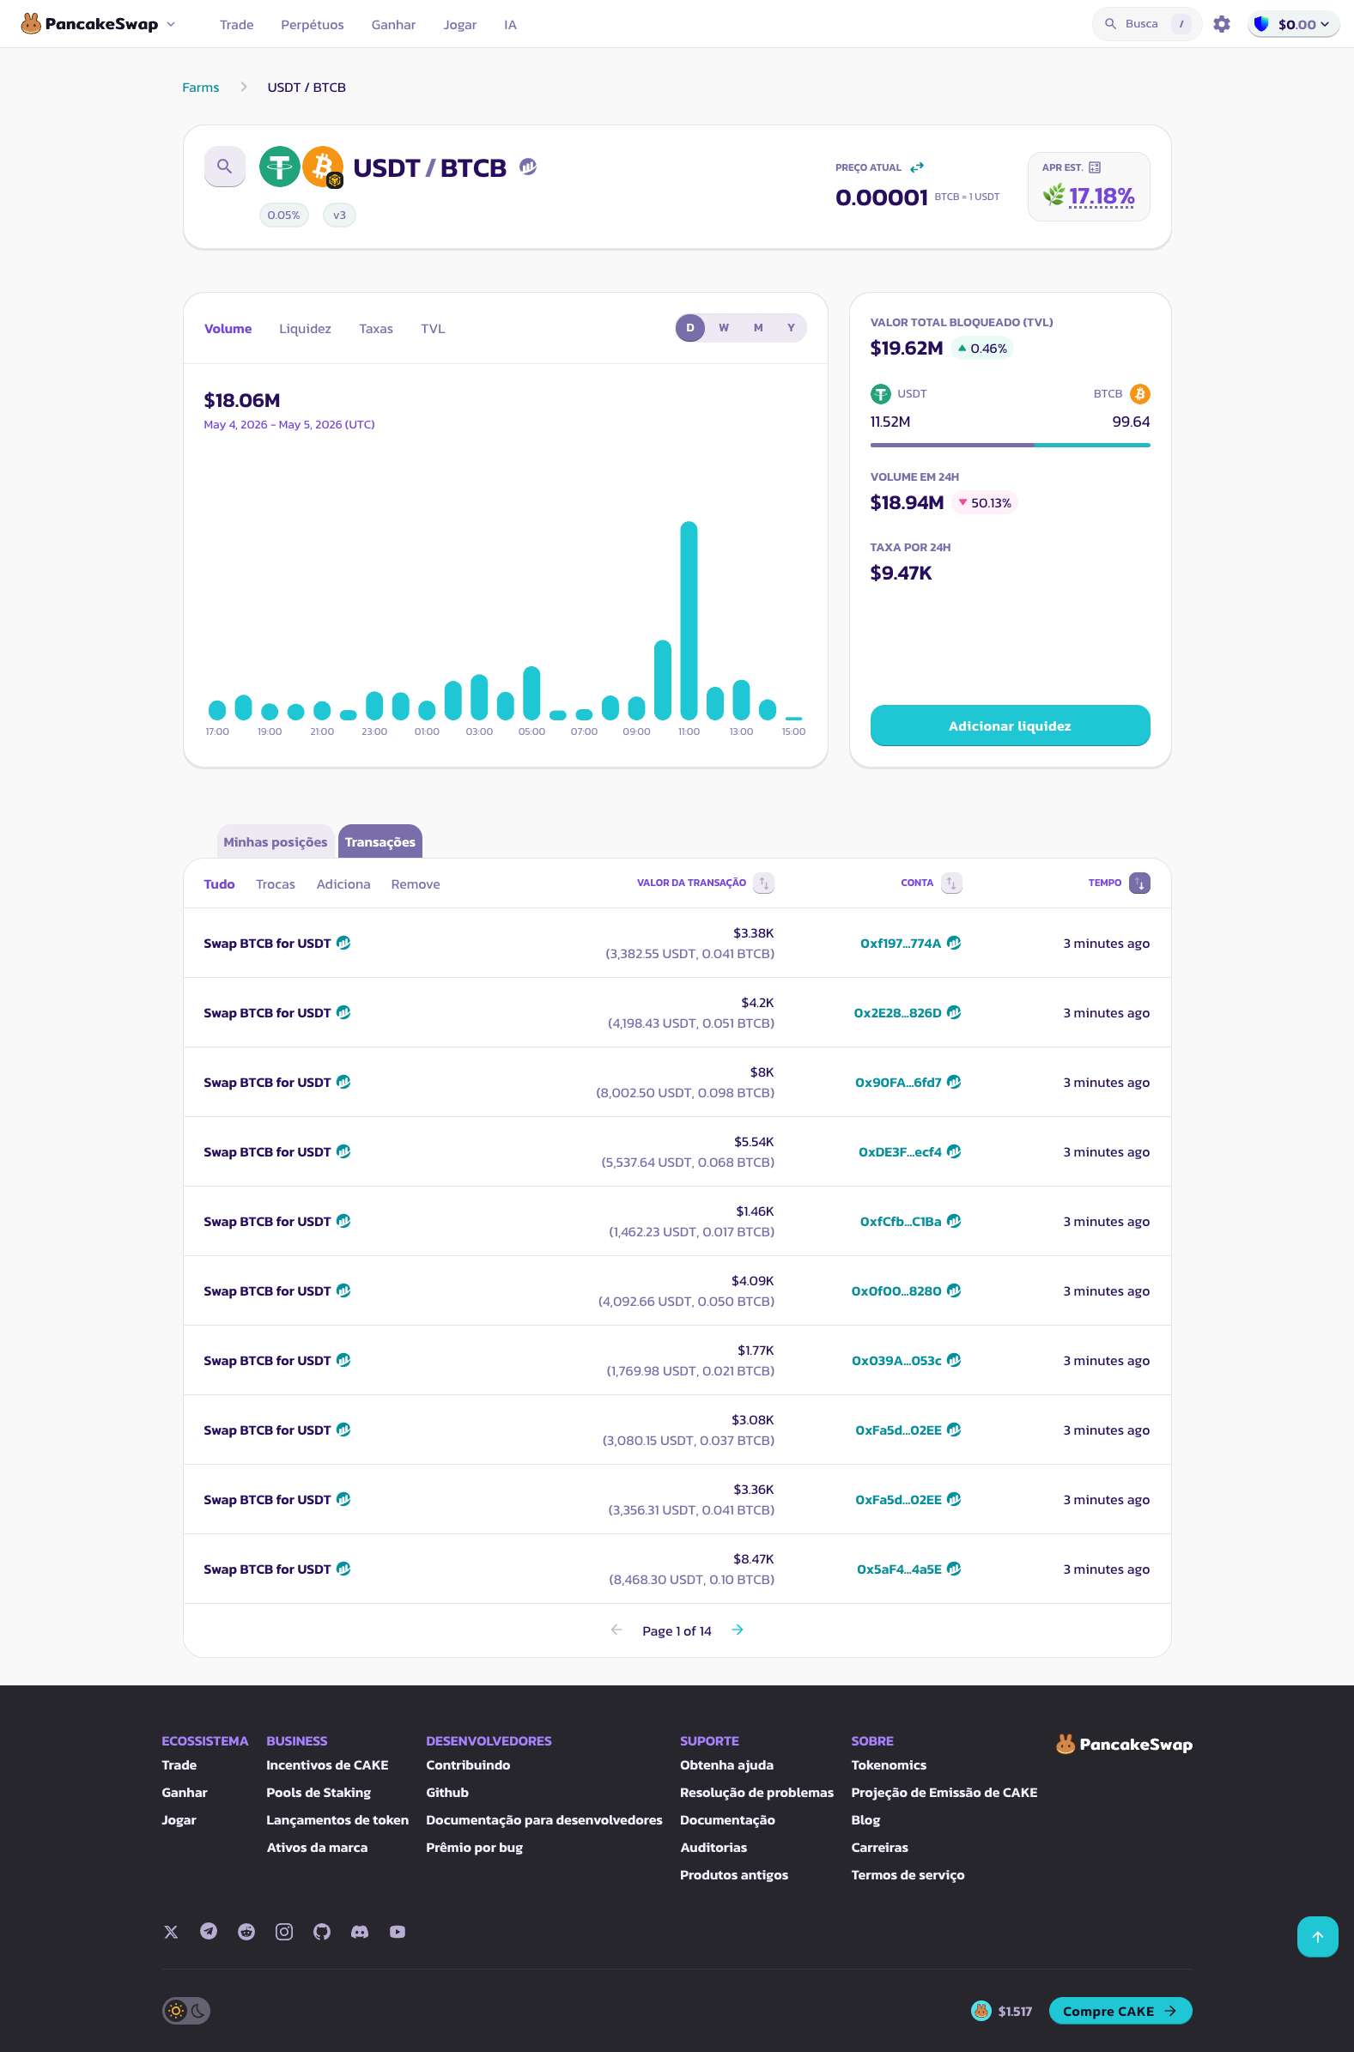Open the Ganhar menu
This screenshot has width=1354, height=2052.
(394, 25)
